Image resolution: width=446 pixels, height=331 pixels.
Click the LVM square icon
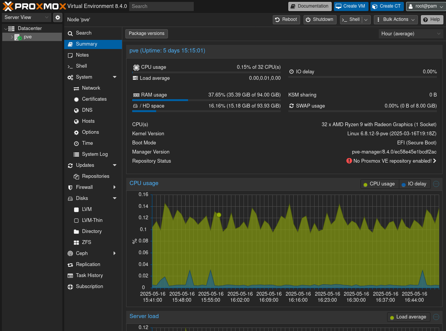coord(76,210)
